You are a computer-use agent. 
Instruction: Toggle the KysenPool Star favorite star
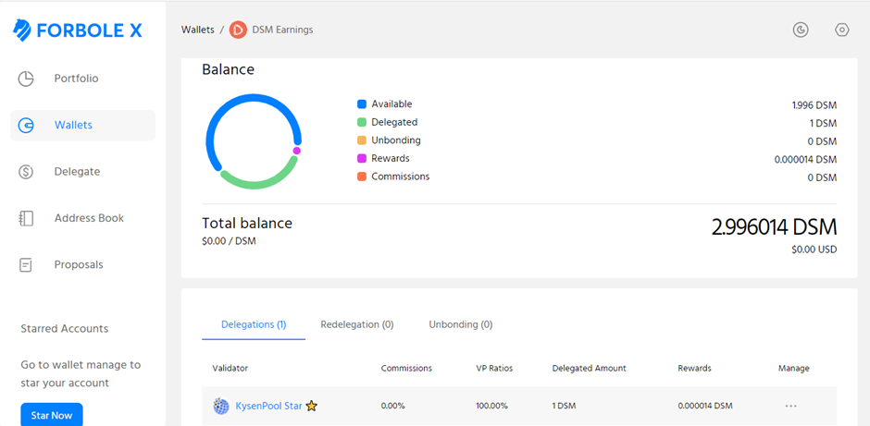pos(312,406)
